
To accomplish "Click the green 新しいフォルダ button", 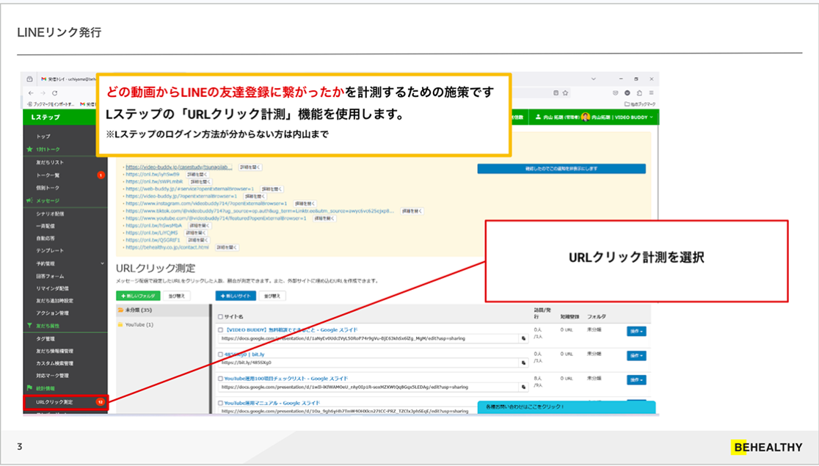I will (x=139, y=296).
